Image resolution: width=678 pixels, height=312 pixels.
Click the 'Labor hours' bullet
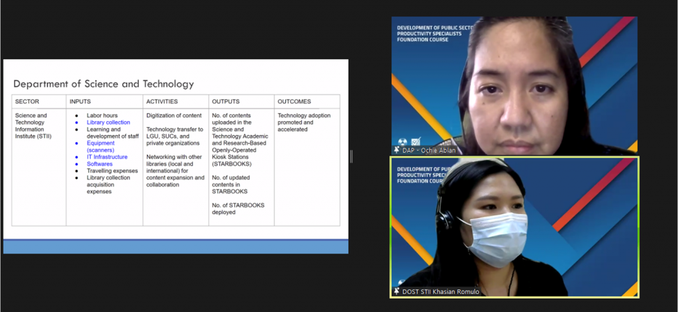[x=102, y=115]
